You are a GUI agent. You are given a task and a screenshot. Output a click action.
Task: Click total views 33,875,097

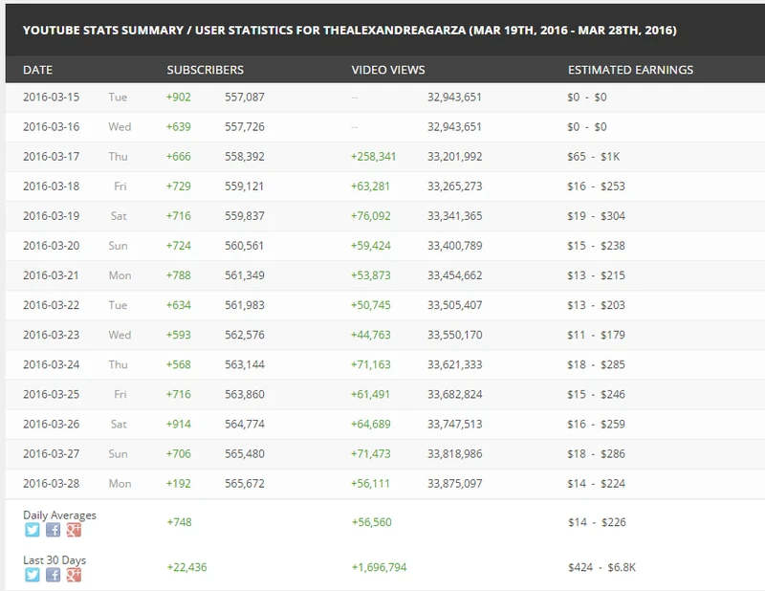pos(455,484)
